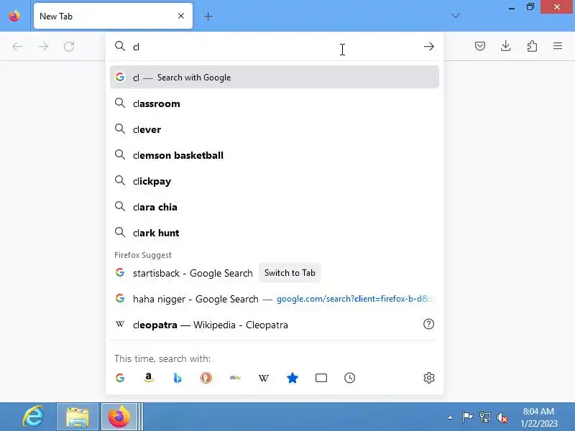This screenshot has width=575, height=431.
Task: Open a new tab with plus button
Action: coord(208,16)
